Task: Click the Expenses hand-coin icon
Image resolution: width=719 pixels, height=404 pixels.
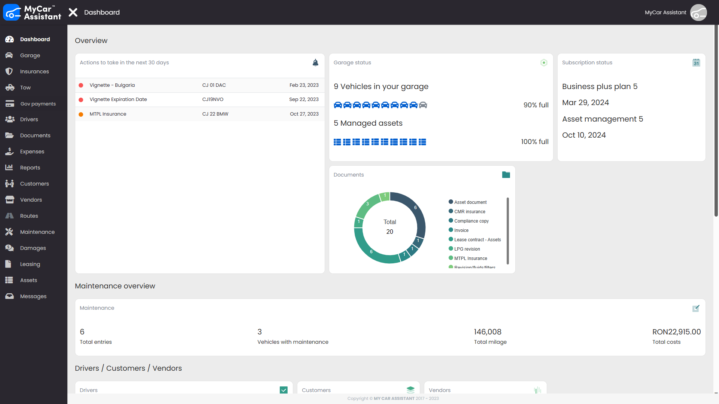Action: (x=9, y=151)
